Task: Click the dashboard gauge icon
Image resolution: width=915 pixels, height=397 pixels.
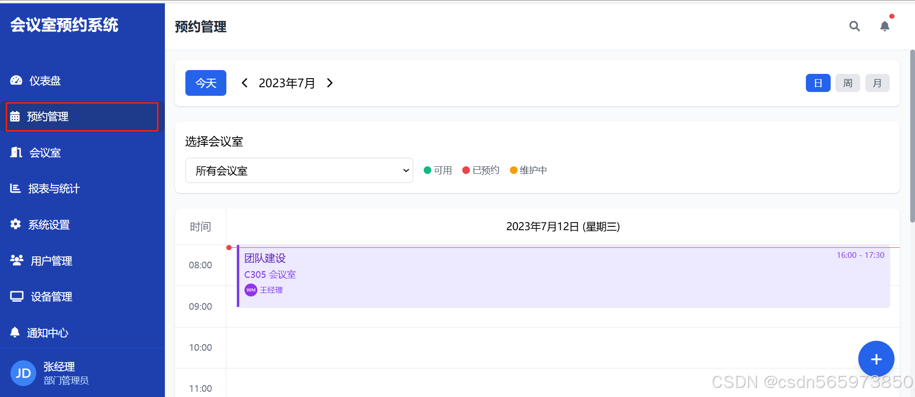Action: (x=16, y=81)
